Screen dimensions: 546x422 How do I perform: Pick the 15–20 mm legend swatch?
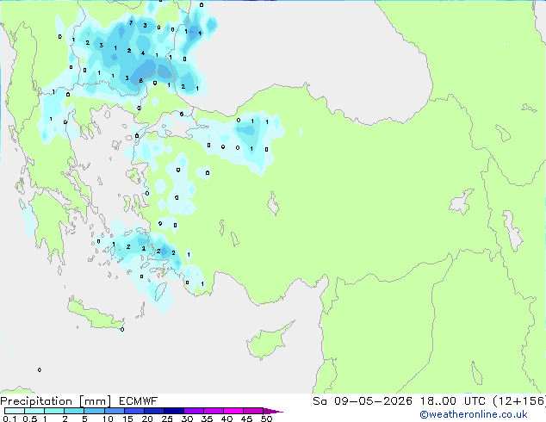[134, 411]
